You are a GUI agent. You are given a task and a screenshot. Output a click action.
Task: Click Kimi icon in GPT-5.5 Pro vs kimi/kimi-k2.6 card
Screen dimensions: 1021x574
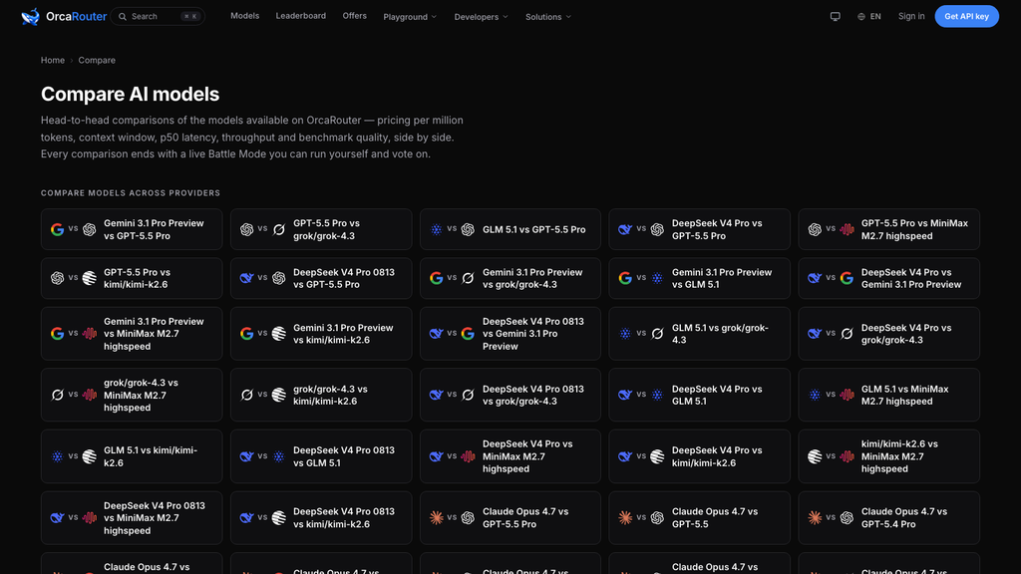click(89, 278)
